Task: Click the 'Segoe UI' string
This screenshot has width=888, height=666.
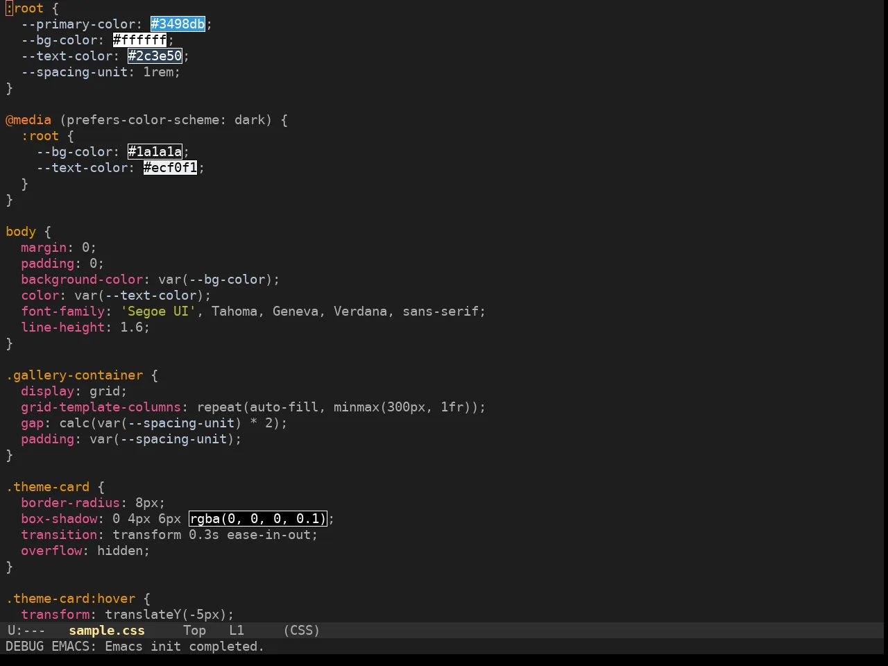Action: click(158, 311)
